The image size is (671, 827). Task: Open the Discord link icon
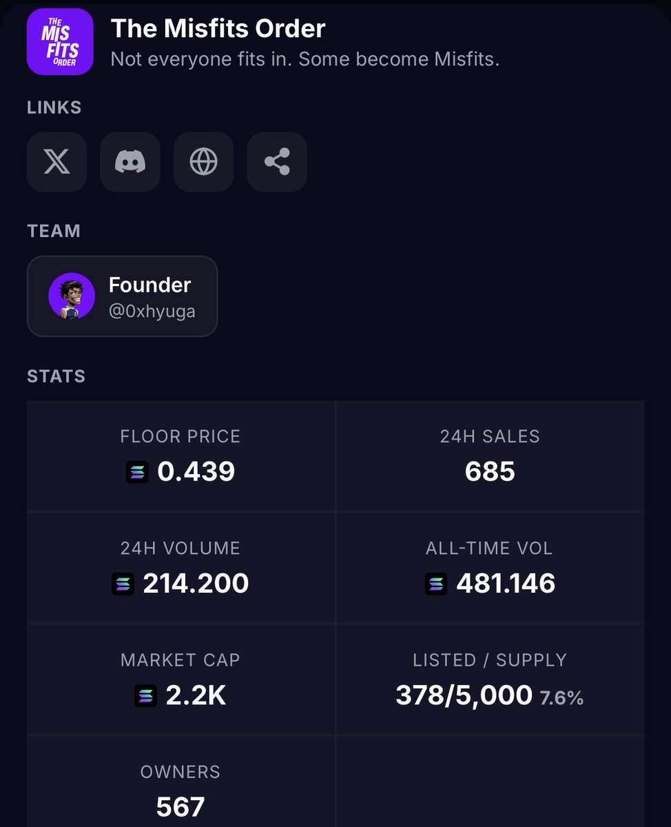(130, 162)
